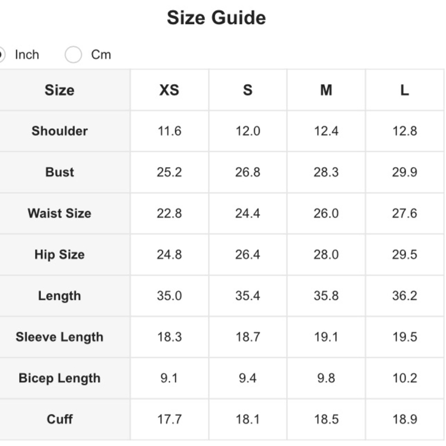Click the XS column header
This screenshot has height=446, width=446.
pos(169,90)
